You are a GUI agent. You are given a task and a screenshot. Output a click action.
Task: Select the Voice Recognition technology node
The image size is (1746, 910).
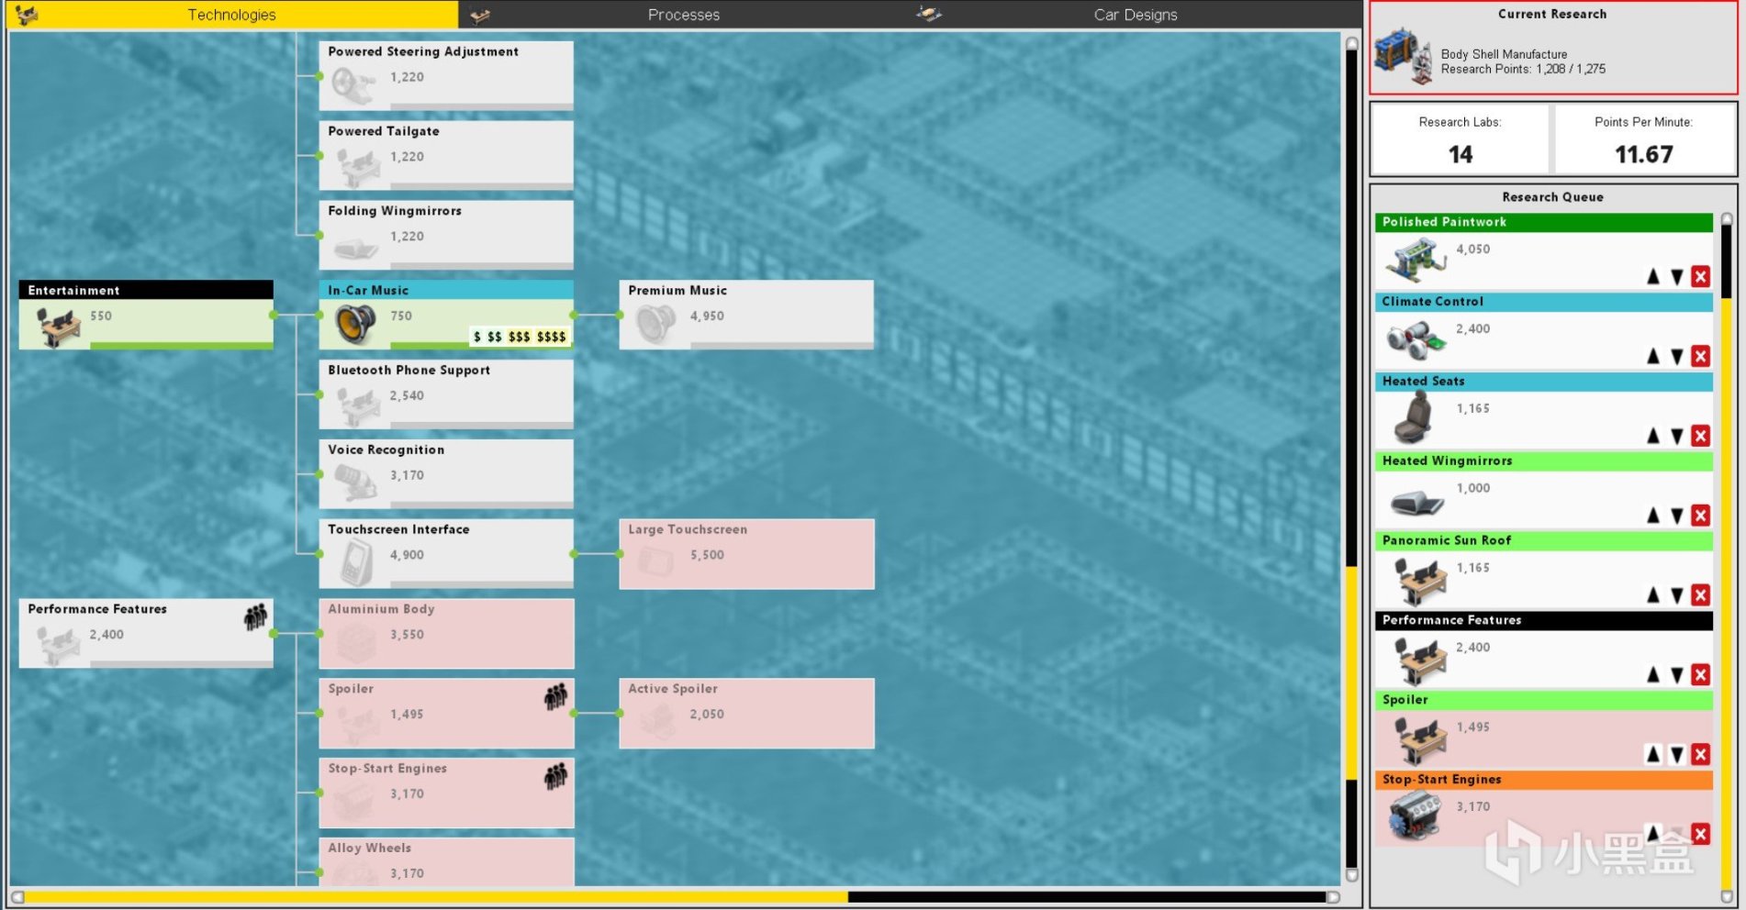tap(446, 474)
